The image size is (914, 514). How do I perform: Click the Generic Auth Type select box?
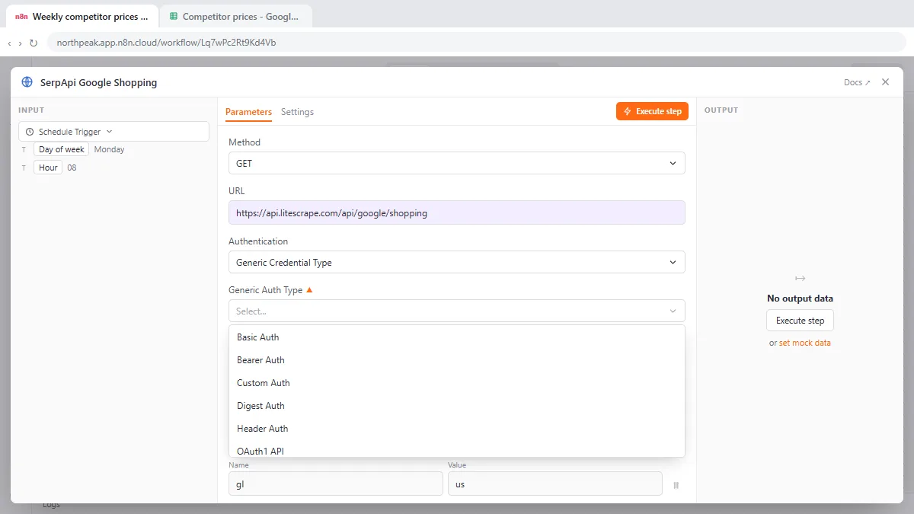tap(457, 311)
